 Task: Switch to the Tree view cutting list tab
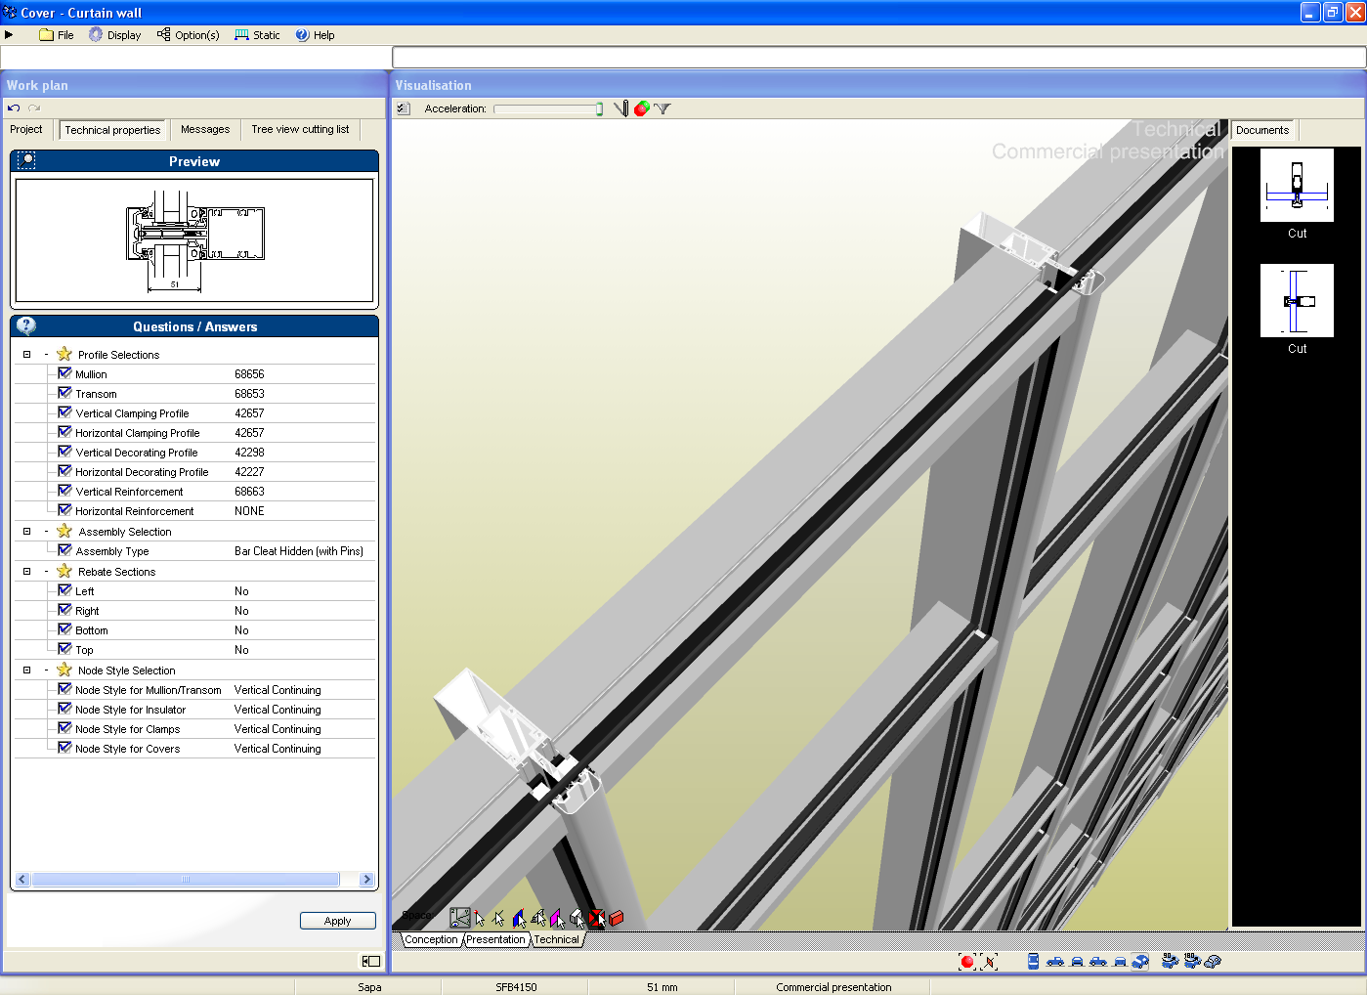300,129
